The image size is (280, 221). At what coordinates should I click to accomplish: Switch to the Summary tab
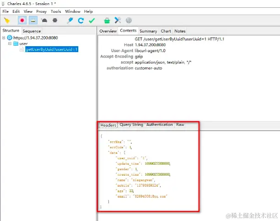pos(148,31)
